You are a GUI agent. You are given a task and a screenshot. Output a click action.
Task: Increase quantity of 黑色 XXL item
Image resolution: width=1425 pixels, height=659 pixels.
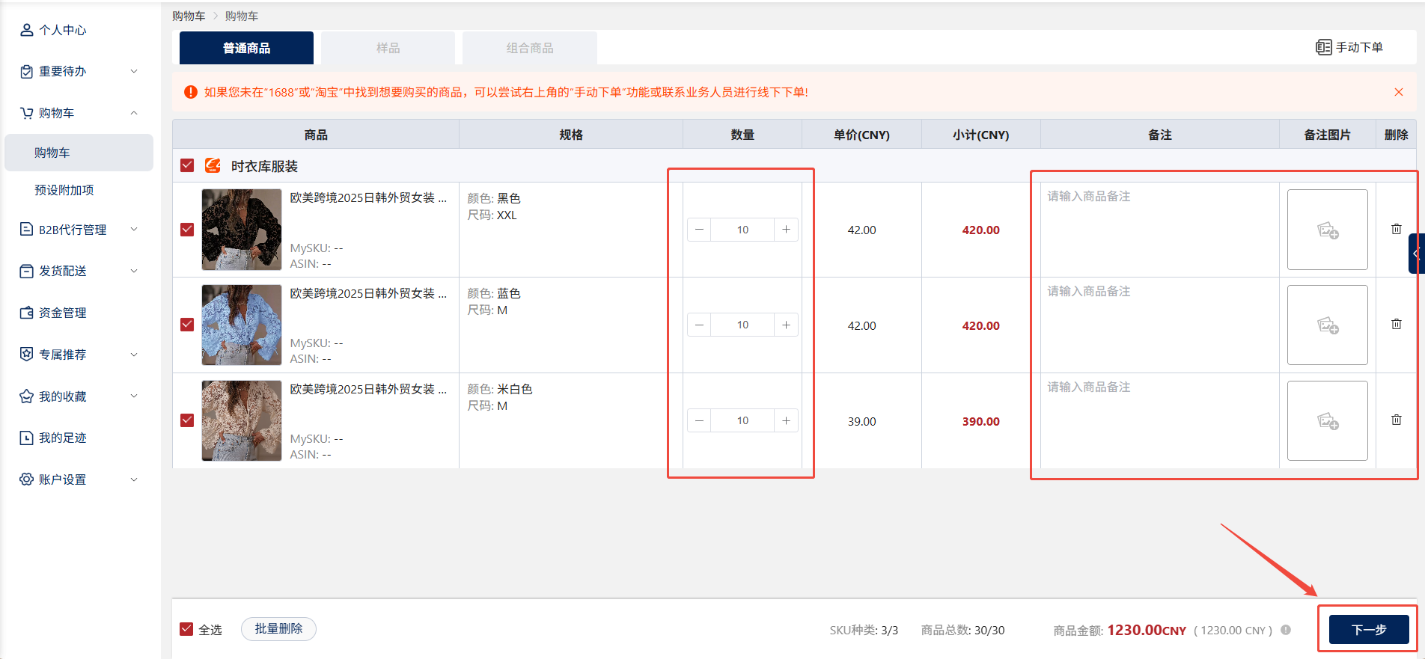tap(786, 230)
